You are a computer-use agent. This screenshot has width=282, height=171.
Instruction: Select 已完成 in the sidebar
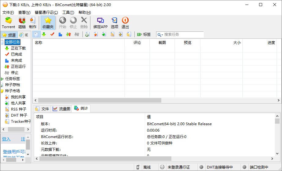pos(16,54)
